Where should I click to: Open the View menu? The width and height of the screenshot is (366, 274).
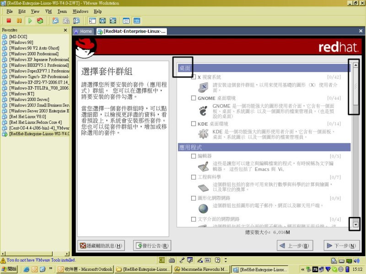(35, 11)
